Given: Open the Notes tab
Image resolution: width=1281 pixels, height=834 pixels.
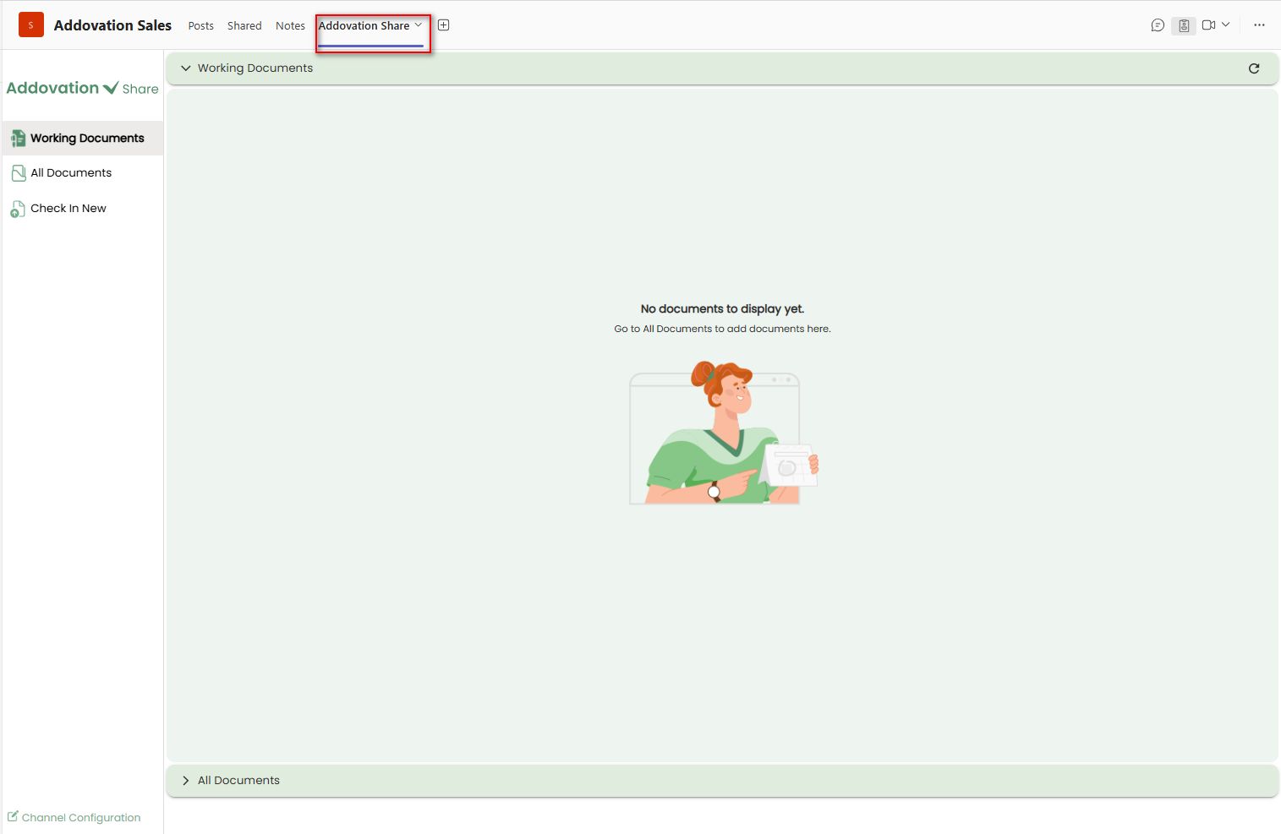Looking at the screenshot, I should [x=290, y=26].
